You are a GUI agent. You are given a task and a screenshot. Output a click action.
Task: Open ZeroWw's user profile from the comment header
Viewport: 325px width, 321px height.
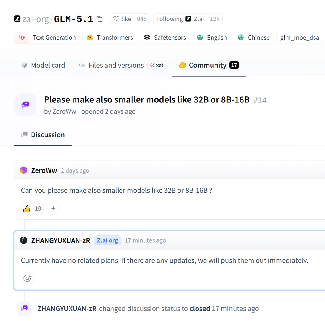[44, 170]
